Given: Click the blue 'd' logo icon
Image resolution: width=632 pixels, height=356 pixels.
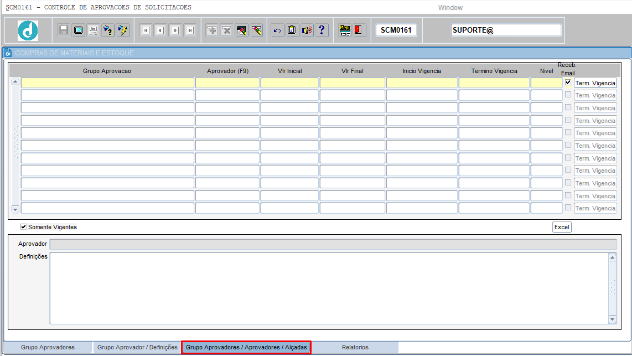Looking at the screenshot, I should pyautogui.click(x=28, y=30).
